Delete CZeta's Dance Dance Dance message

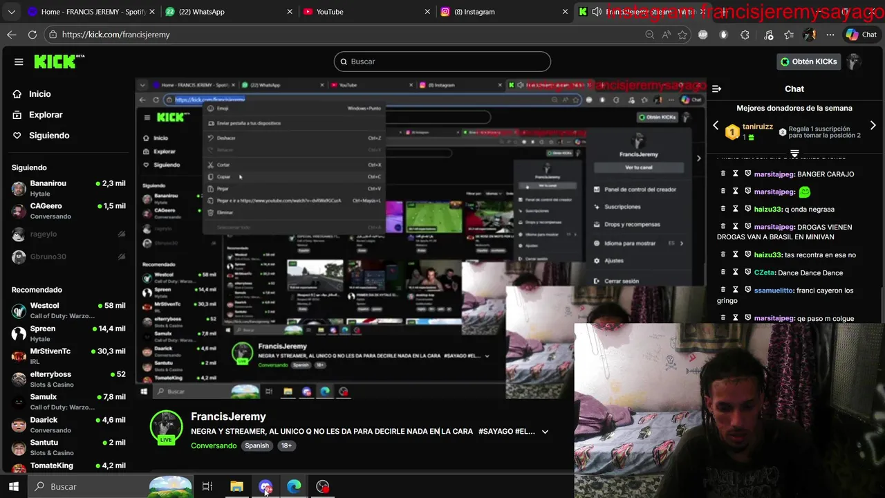723,273
